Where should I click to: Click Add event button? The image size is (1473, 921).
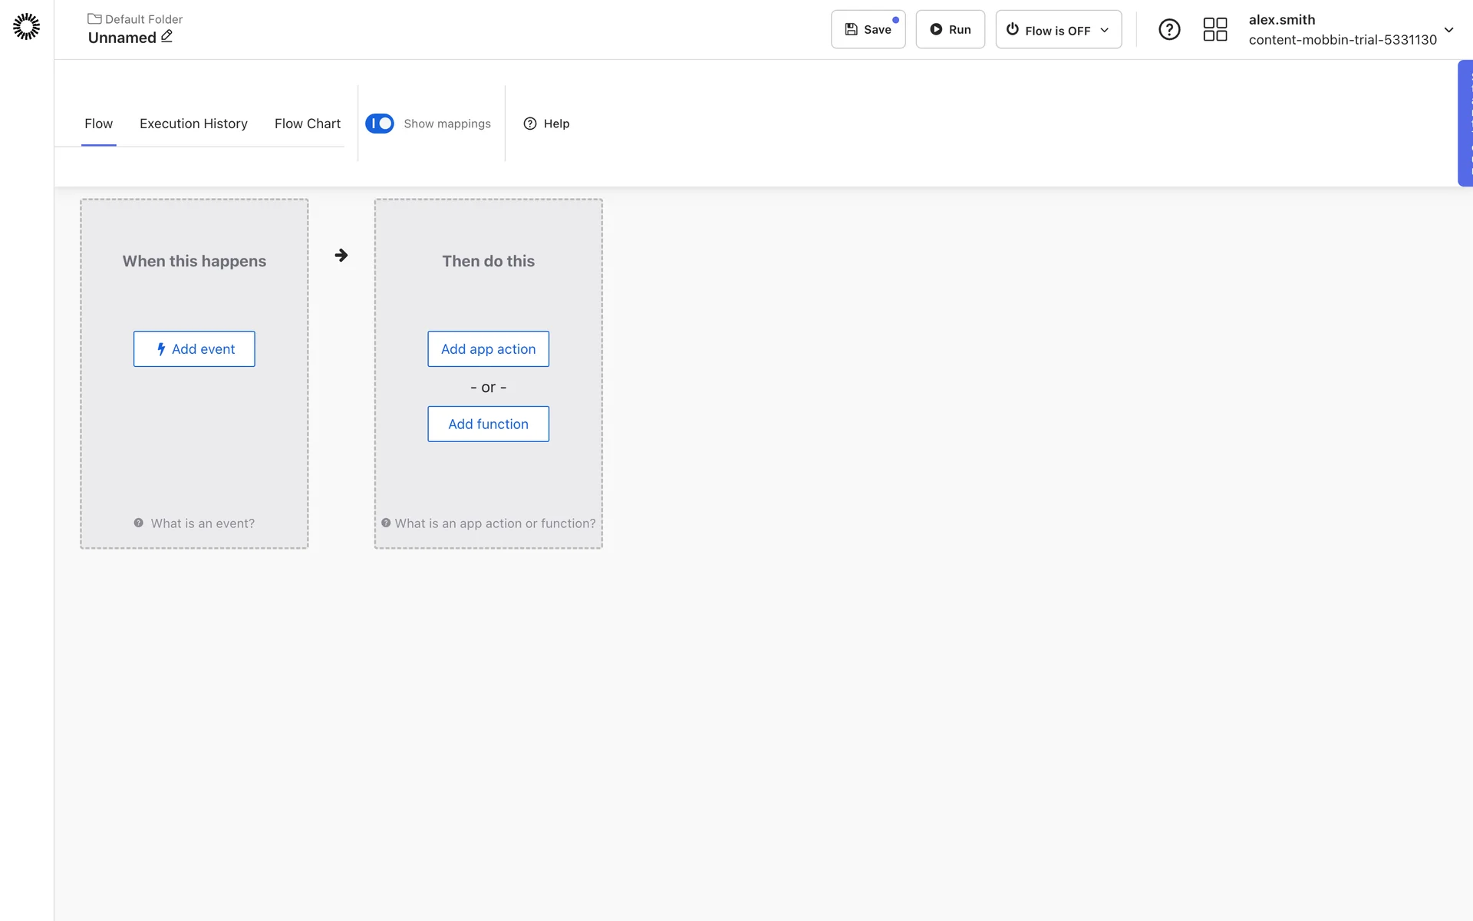pyautogui.click(x=194, y=348)
